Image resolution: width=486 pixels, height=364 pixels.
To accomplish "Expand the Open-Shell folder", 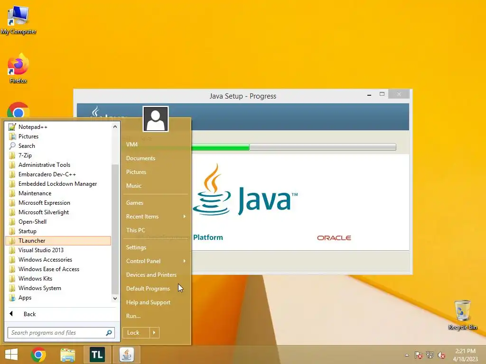I will pos(58,222).
